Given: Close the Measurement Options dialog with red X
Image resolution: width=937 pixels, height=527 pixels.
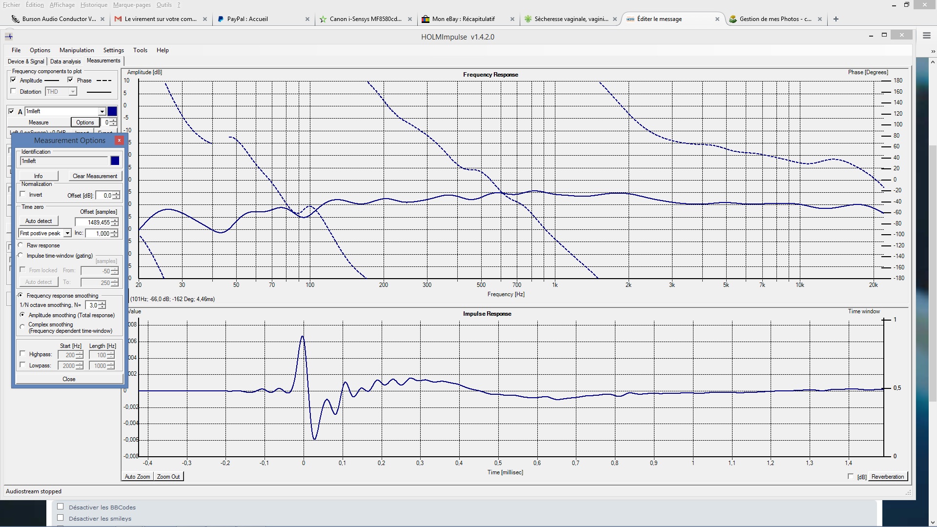Looking at the screenshot, I should tap(119, 141).
